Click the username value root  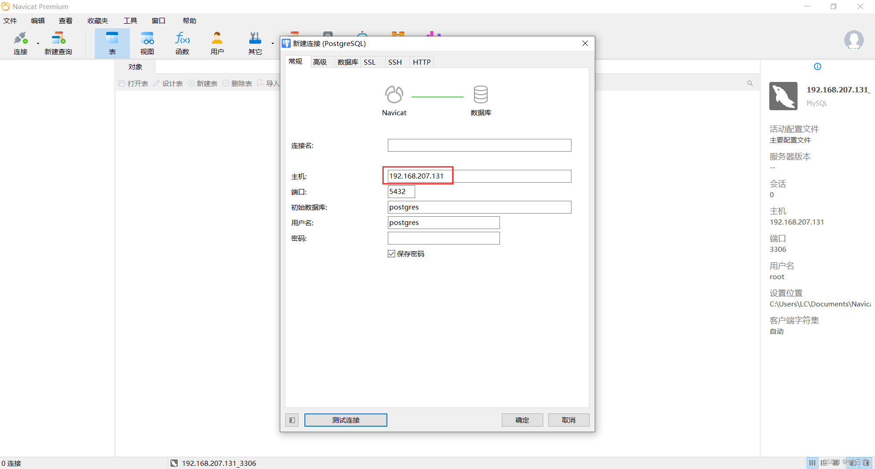click(x=777, y=276)
